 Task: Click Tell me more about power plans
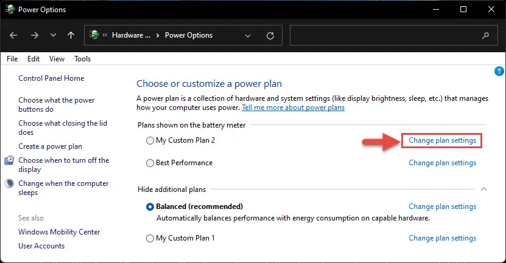(x=293, y=108)
